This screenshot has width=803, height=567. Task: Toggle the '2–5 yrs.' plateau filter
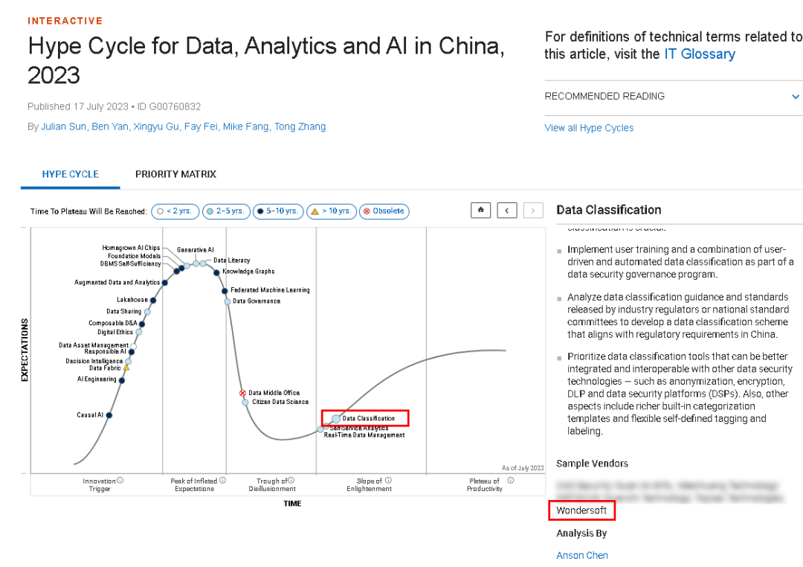click(225, 211)
